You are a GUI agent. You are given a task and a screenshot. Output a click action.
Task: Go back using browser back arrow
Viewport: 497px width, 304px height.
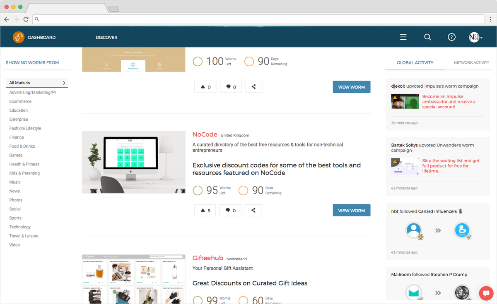coord(7,19)
